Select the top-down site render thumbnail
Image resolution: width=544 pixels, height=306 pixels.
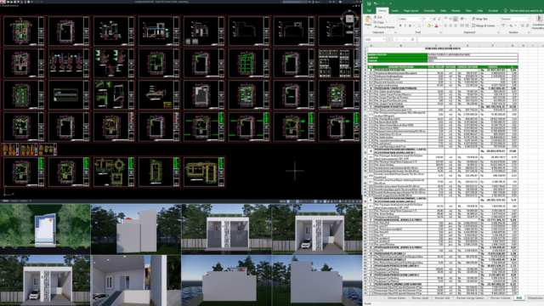tap(45, 229)
